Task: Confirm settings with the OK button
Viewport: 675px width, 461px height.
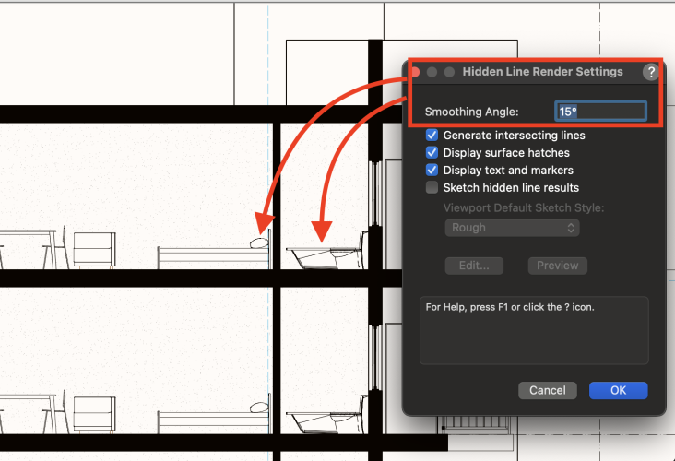Action: click(x=618, y=390)
